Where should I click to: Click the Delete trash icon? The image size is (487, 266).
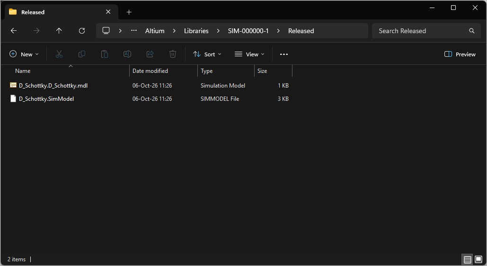click(x=173, y=54)
